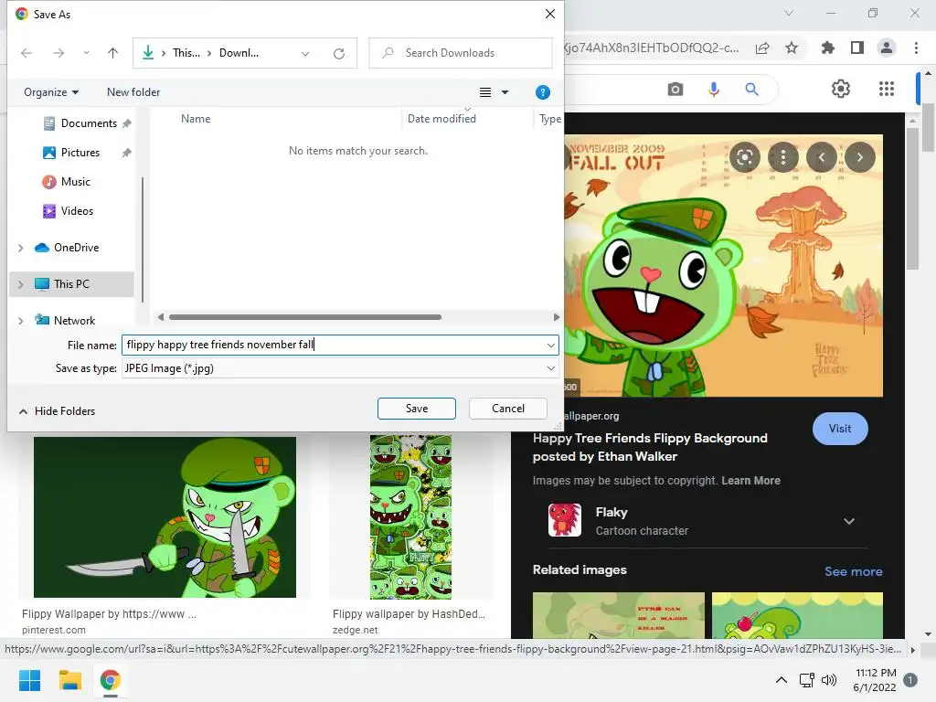This screenshot has width=936, height=702.
Task: Open the Organize menu
Action: pos(51,92)
